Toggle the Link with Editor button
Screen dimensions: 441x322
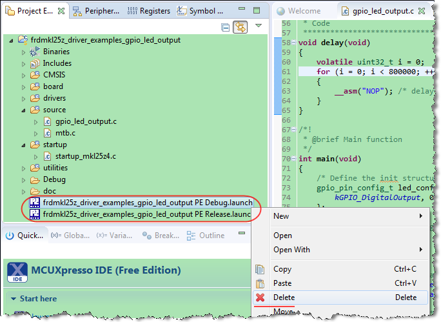tap(240, 27)
